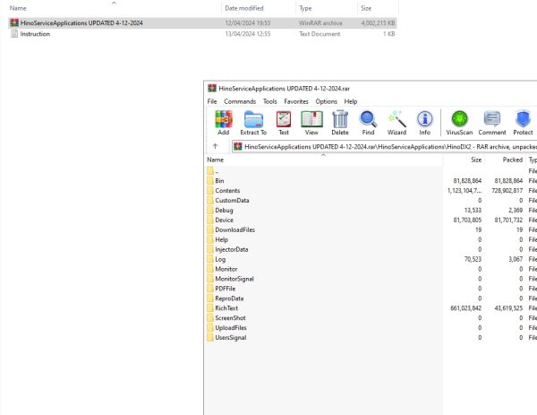Click the WinRAR title bar app icon
This screenshot has width=537, height=415.
coord(212,88)
